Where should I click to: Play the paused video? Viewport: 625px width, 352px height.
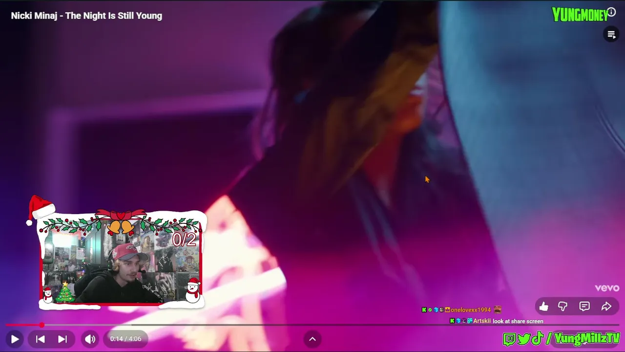click(15, 339)
